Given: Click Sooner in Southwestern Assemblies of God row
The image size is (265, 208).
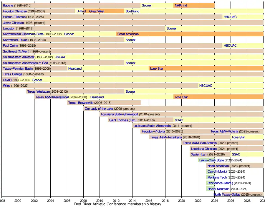Looking at the screenshot, I should tap(130, 63).
